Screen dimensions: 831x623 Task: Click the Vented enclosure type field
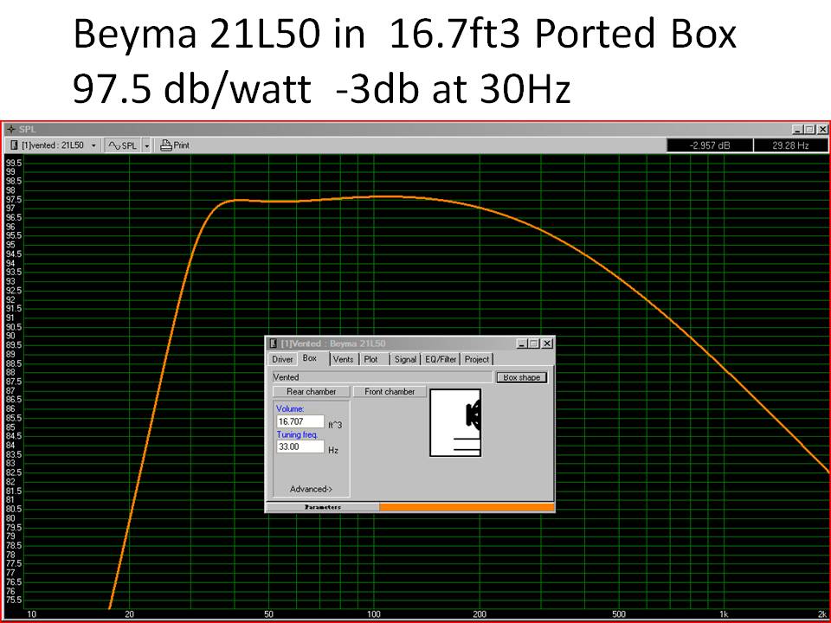point(382,377)
